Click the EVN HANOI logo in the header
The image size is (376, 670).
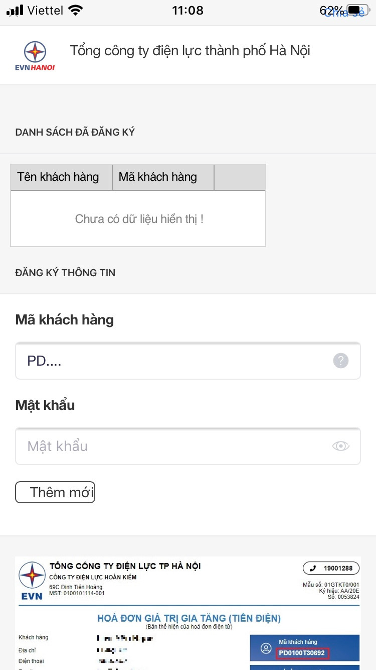point(34,54)
